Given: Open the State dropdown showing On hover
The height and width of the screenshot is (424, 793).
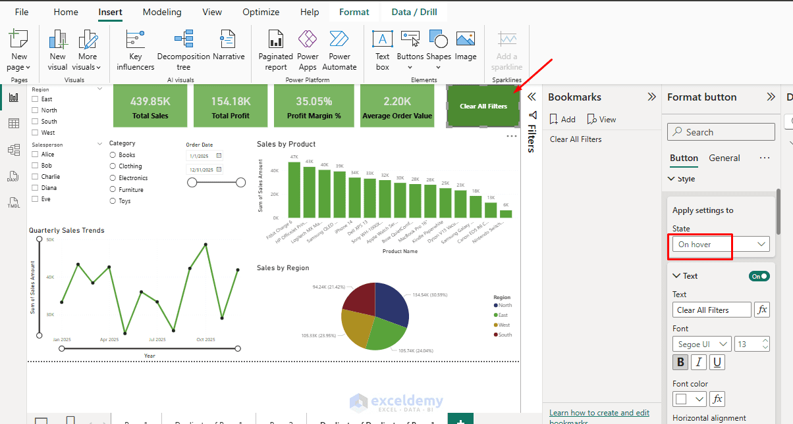Looking at the screenshot, I should click(721, 245).
